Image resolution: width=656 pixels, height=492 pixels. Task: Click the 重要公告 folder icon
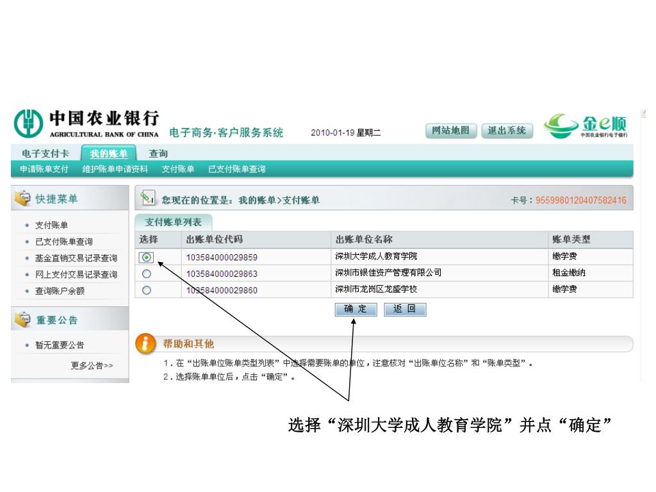tap(22, 319)
